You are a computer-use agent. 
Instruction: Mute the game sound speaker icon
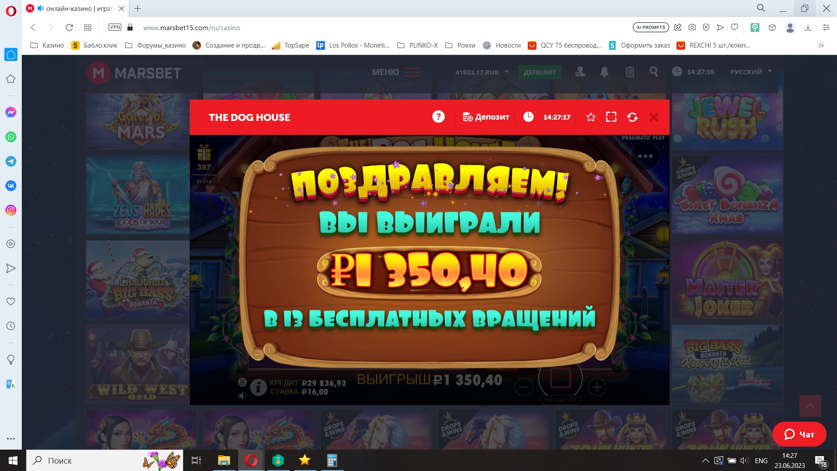(x=243, y=396)
